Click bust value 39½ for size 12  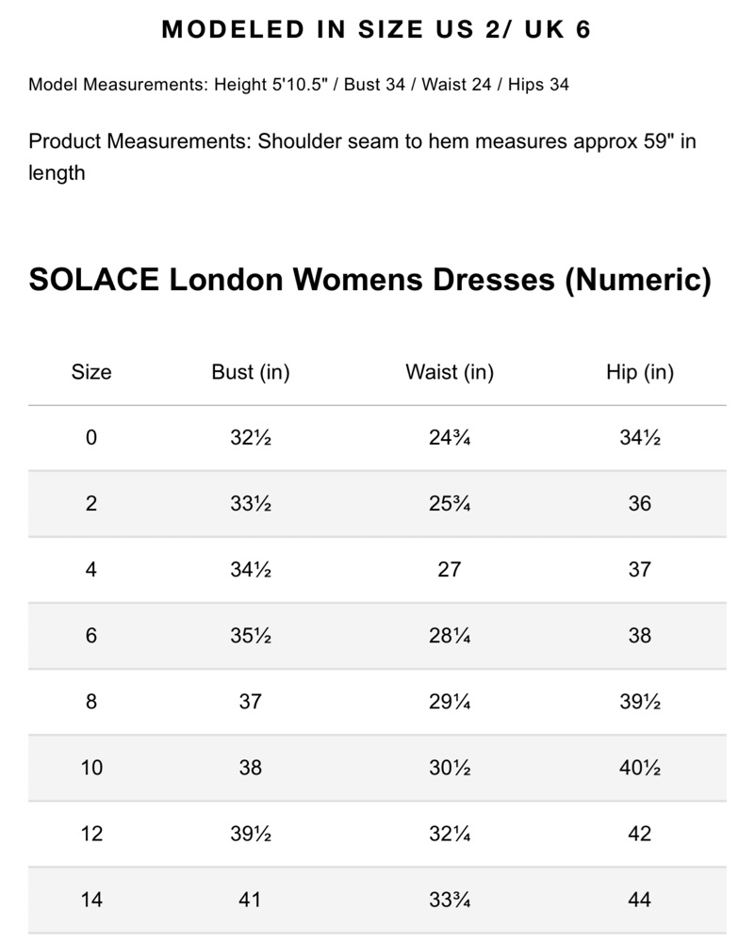tap(251, 834)
